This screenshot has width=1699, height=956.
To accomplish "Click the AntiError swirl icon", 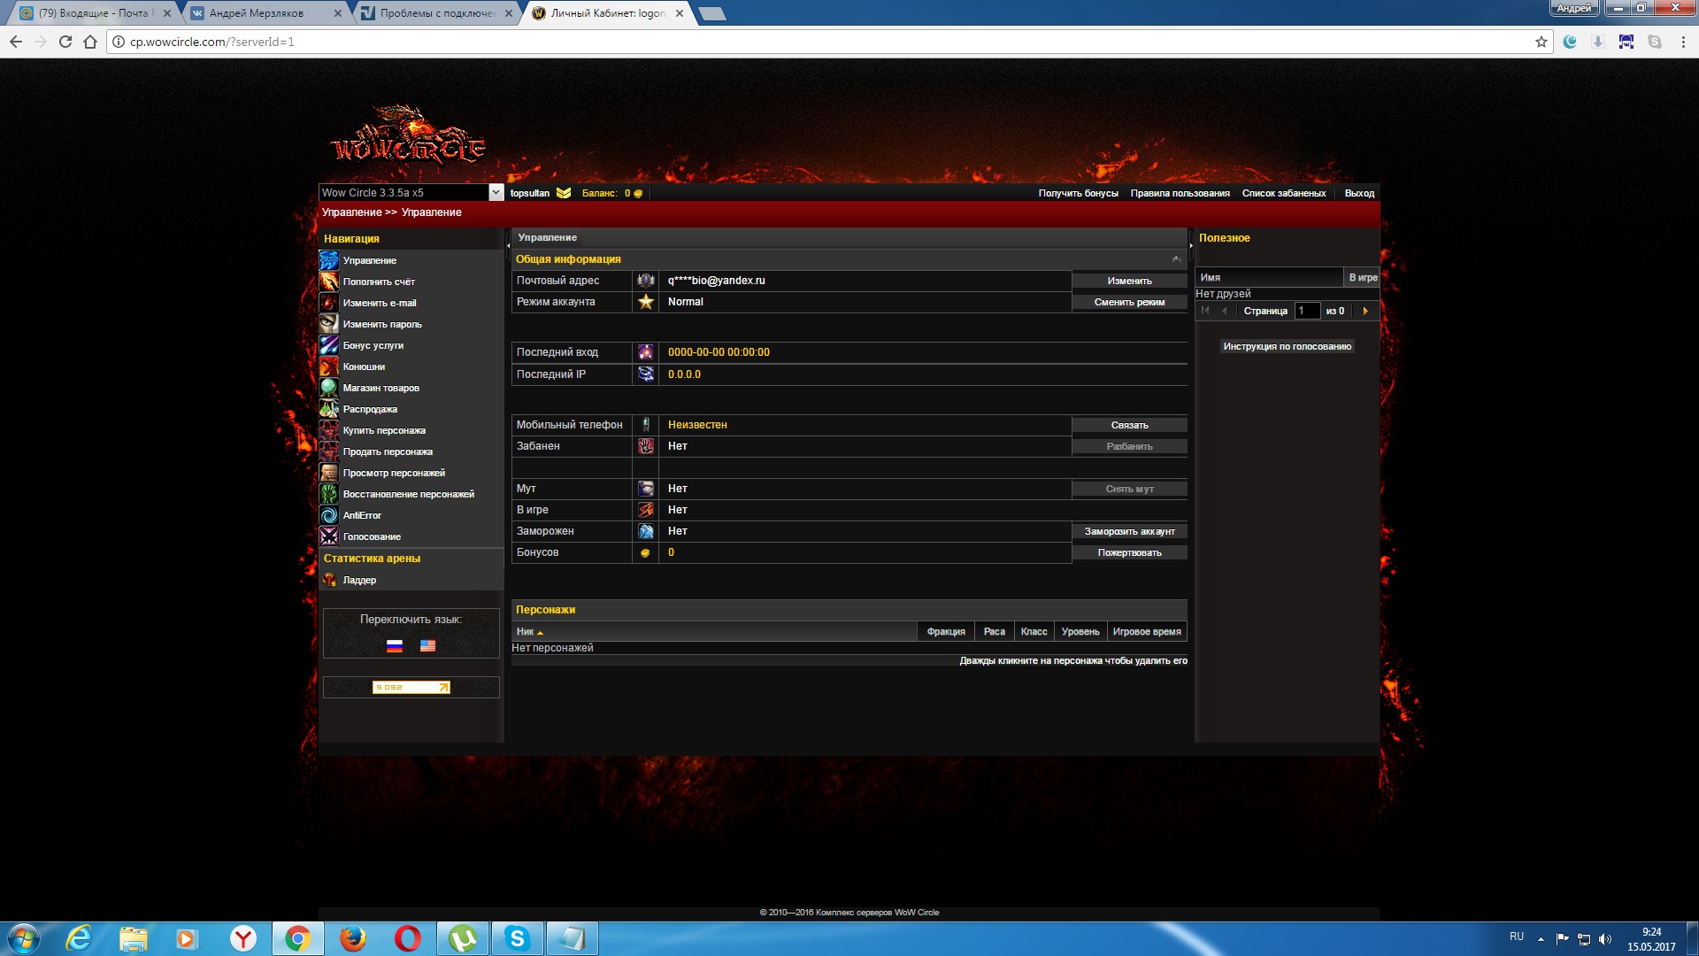I will click(328, 515).
